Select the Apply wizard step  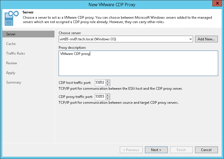[x=11, y=73]
